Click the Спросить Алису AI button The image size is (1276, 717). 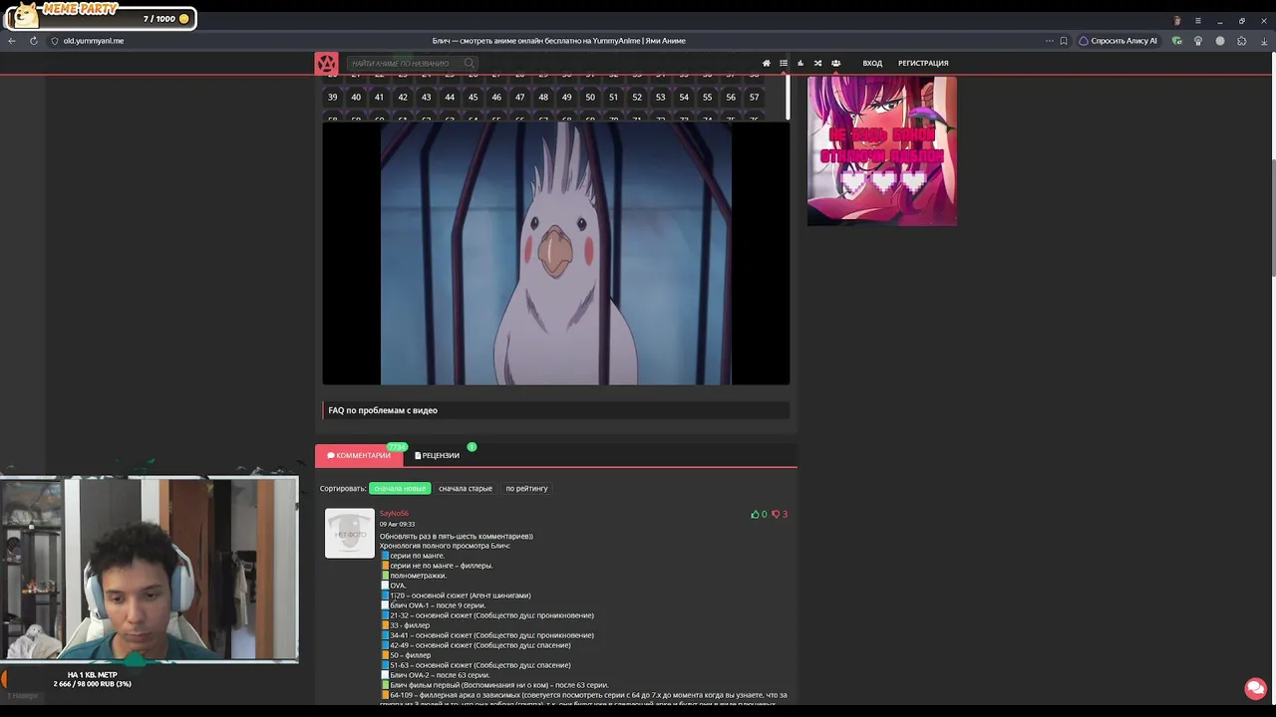pos(1117,41)
